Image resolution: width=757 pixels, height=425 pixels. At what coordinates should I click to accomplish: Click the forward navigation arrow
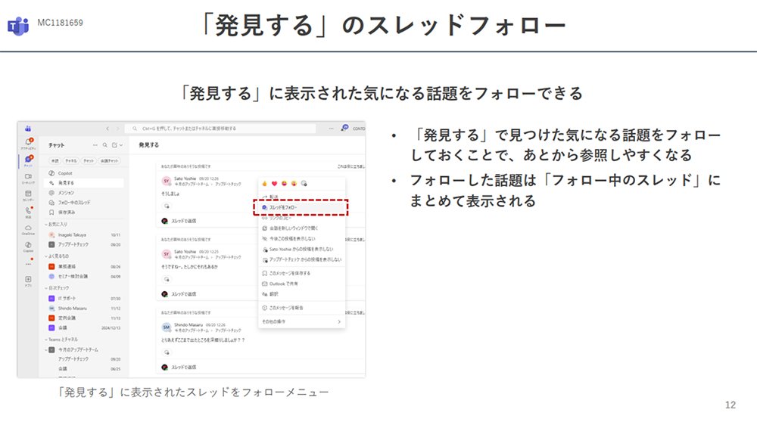117,129
